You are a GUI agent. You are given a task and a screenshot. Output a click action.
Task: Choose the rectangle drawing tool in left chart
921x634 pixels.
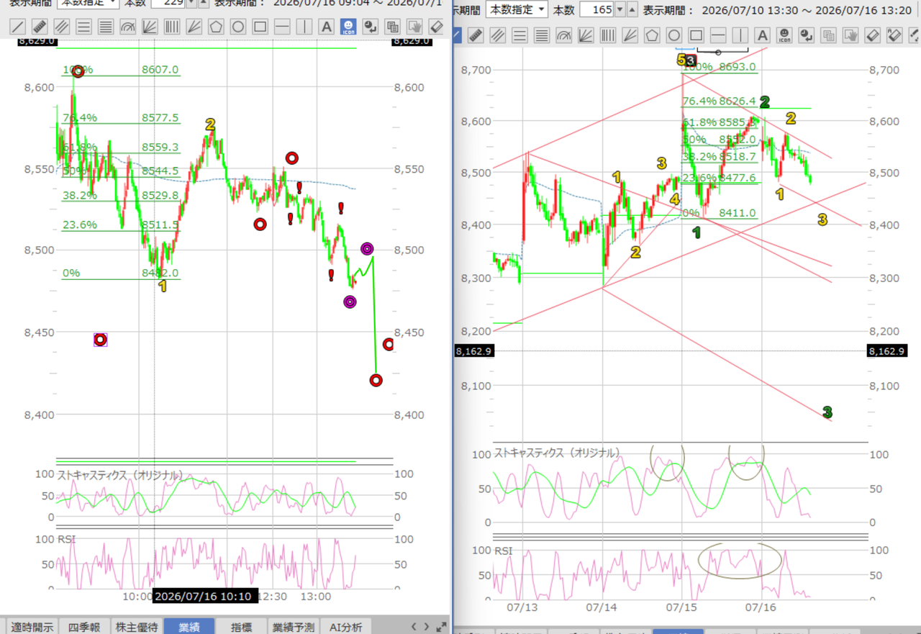point(260,27)
